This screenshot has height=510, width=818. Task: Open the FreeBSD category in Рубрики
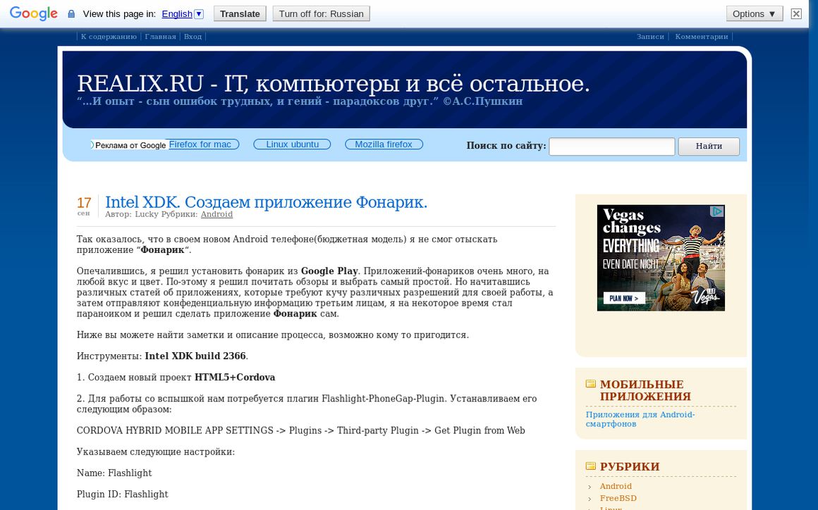618,498
